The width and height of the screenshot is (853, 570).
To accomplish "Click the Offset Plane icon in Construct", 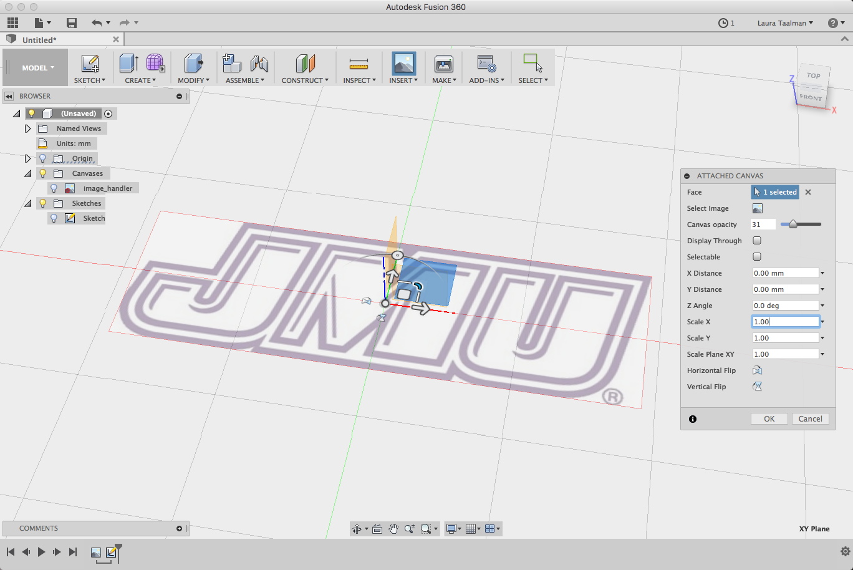I will point(305,63).
